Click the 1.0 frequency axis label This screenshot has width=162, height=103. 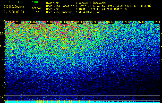2,47
